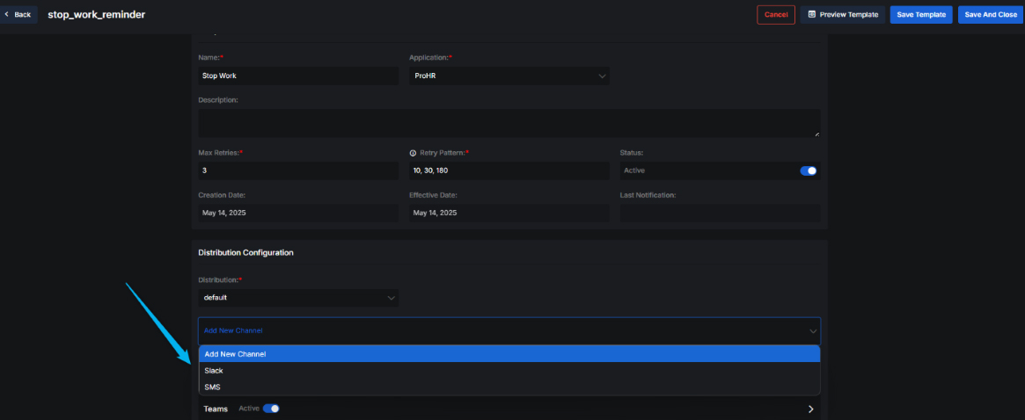Choose the Add New Channel option
The width and height of the screenshot is (1025, 420).
[235, 354]
